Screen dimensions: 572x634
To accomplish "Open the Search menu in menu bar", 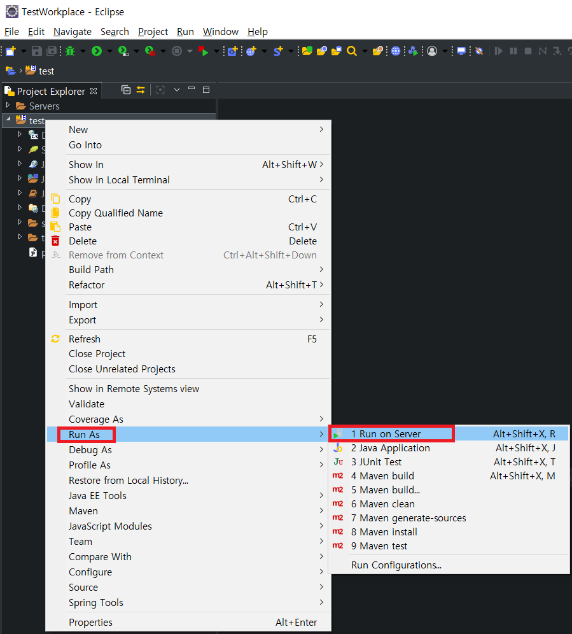I will click(x=115, y=32).
